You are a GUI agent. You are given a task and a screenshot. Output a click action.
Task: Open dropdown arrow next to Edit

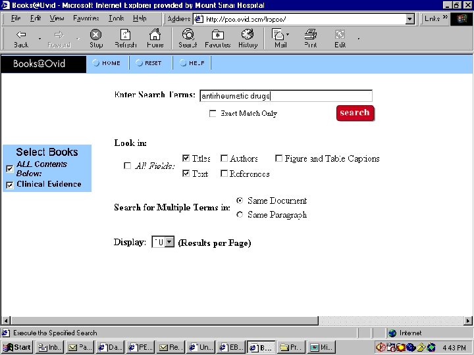[359, 39]
